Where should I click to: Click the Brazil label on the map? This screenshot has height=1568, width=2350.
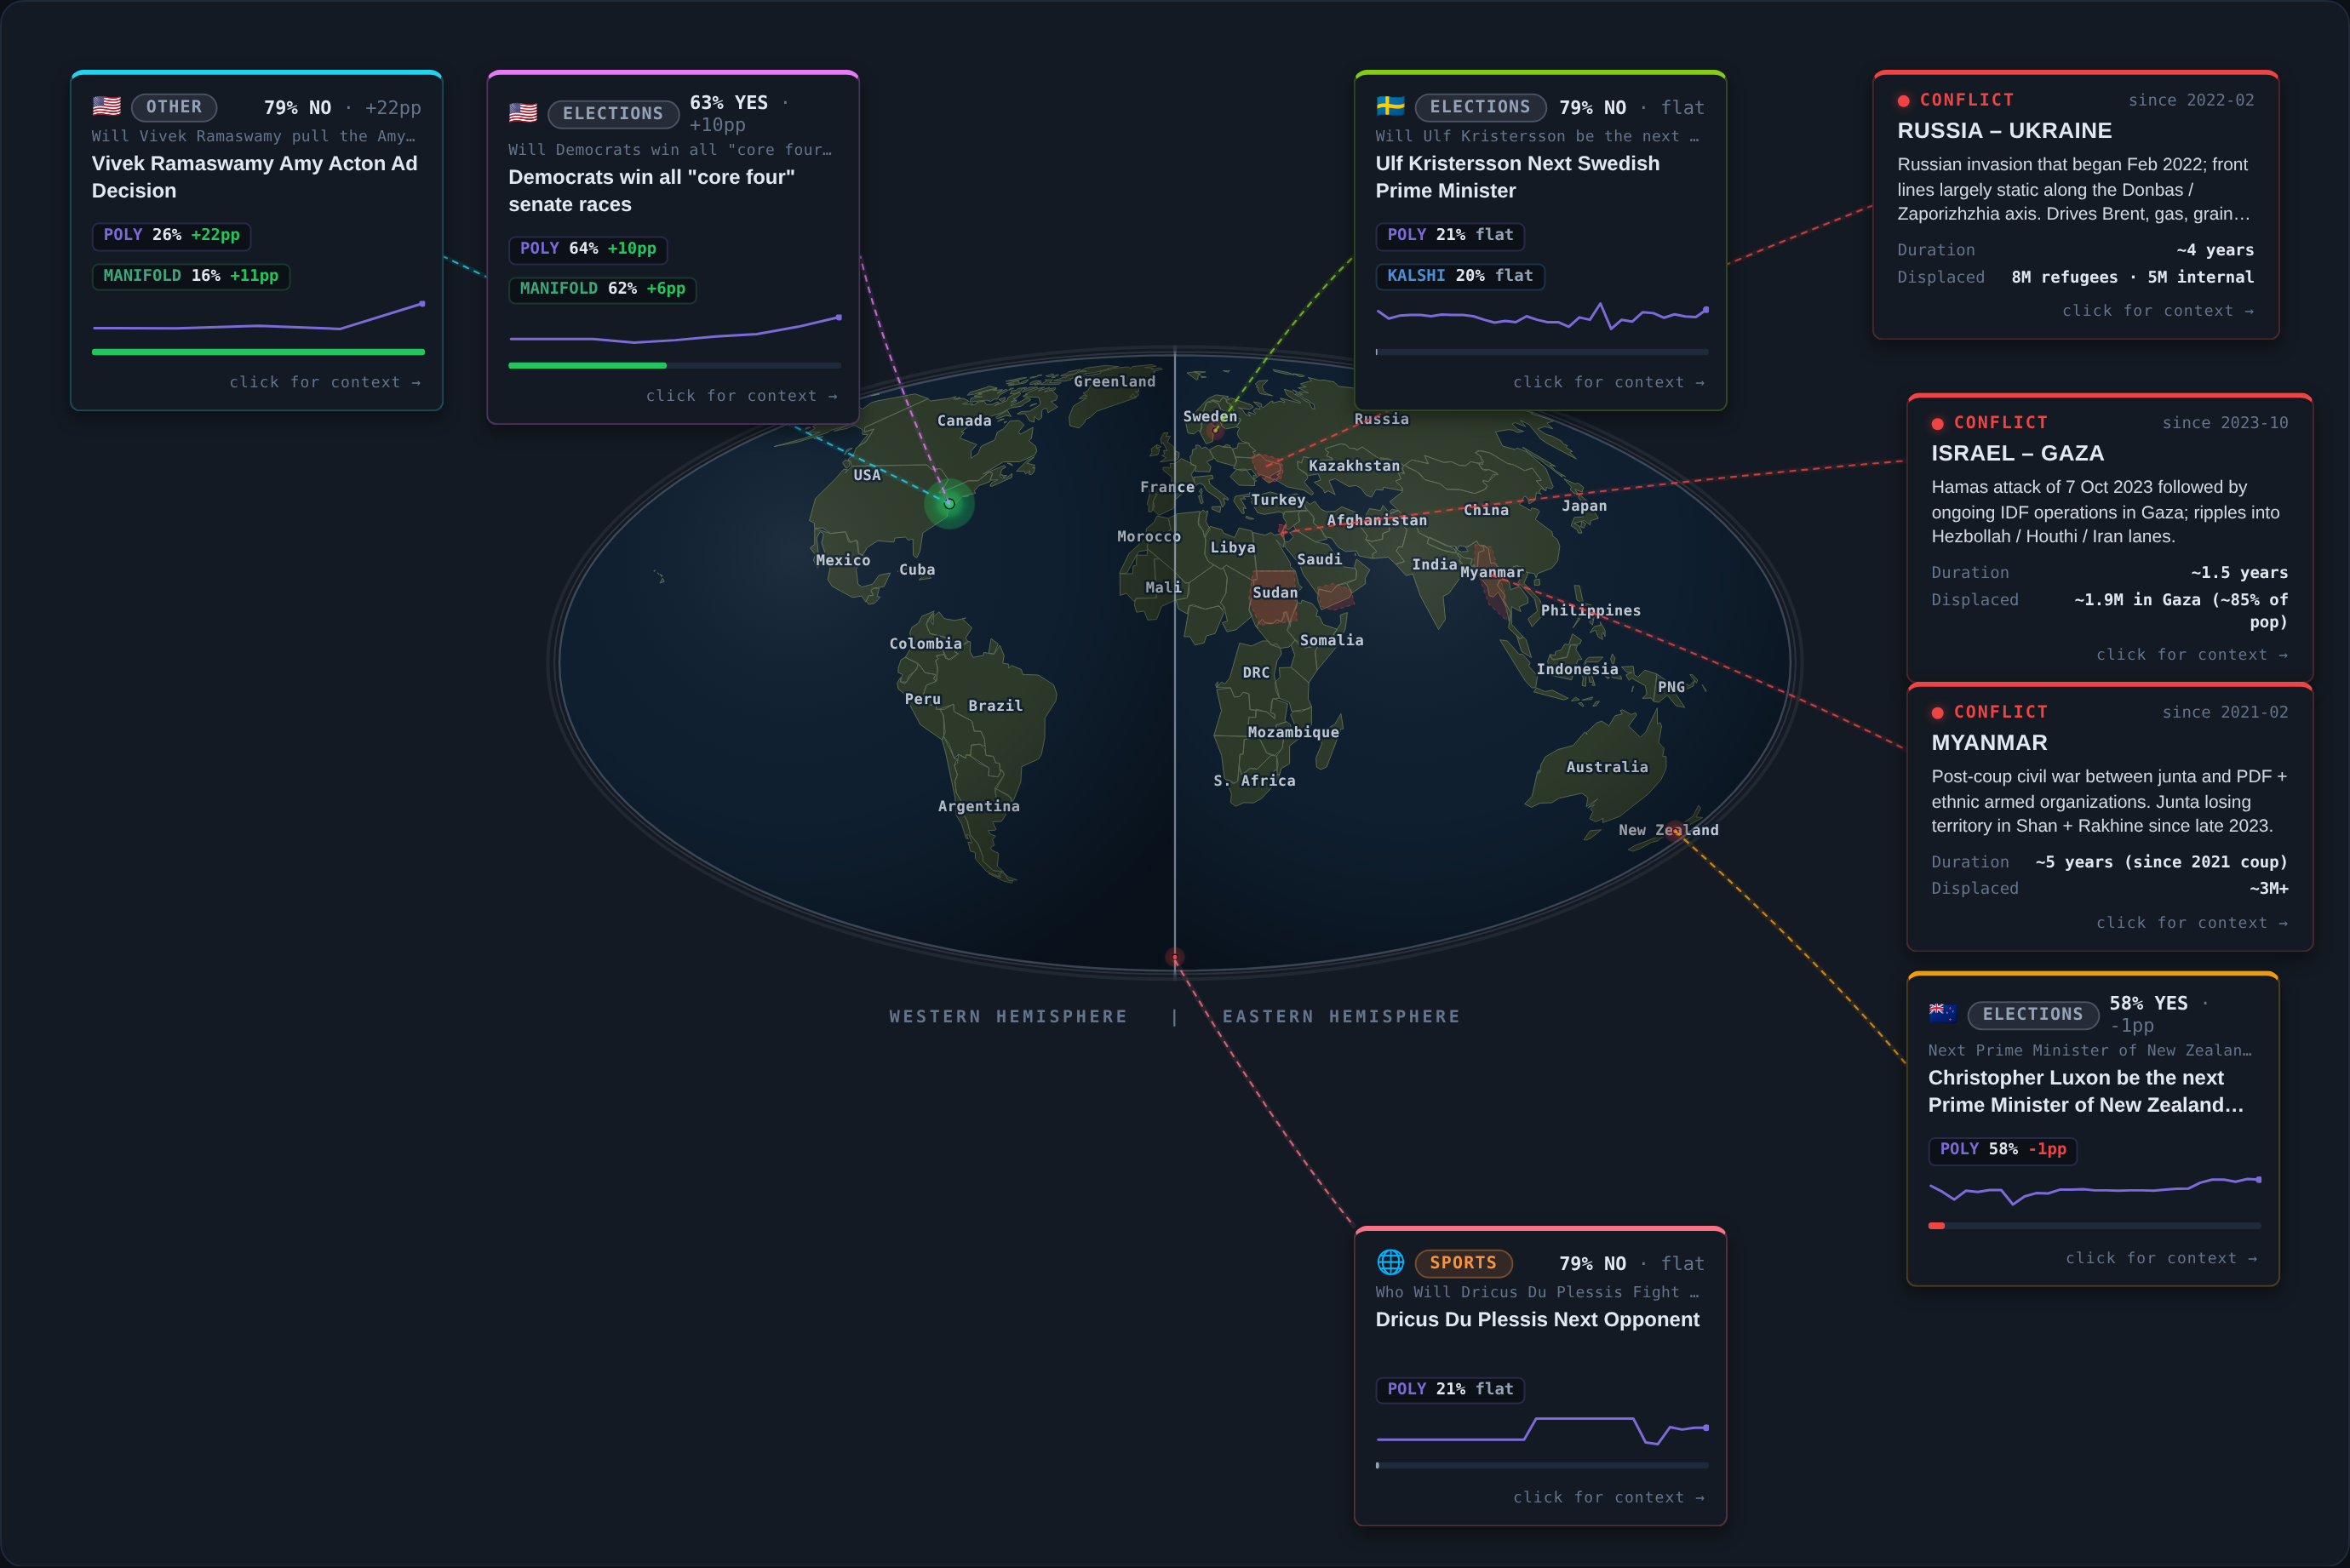coord(995,706)
